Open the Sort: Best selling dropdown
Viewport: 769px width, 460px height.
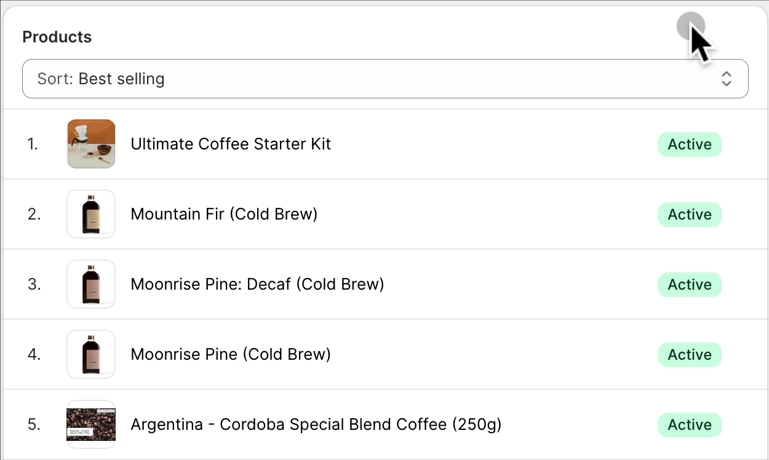[x=369, y=79]
